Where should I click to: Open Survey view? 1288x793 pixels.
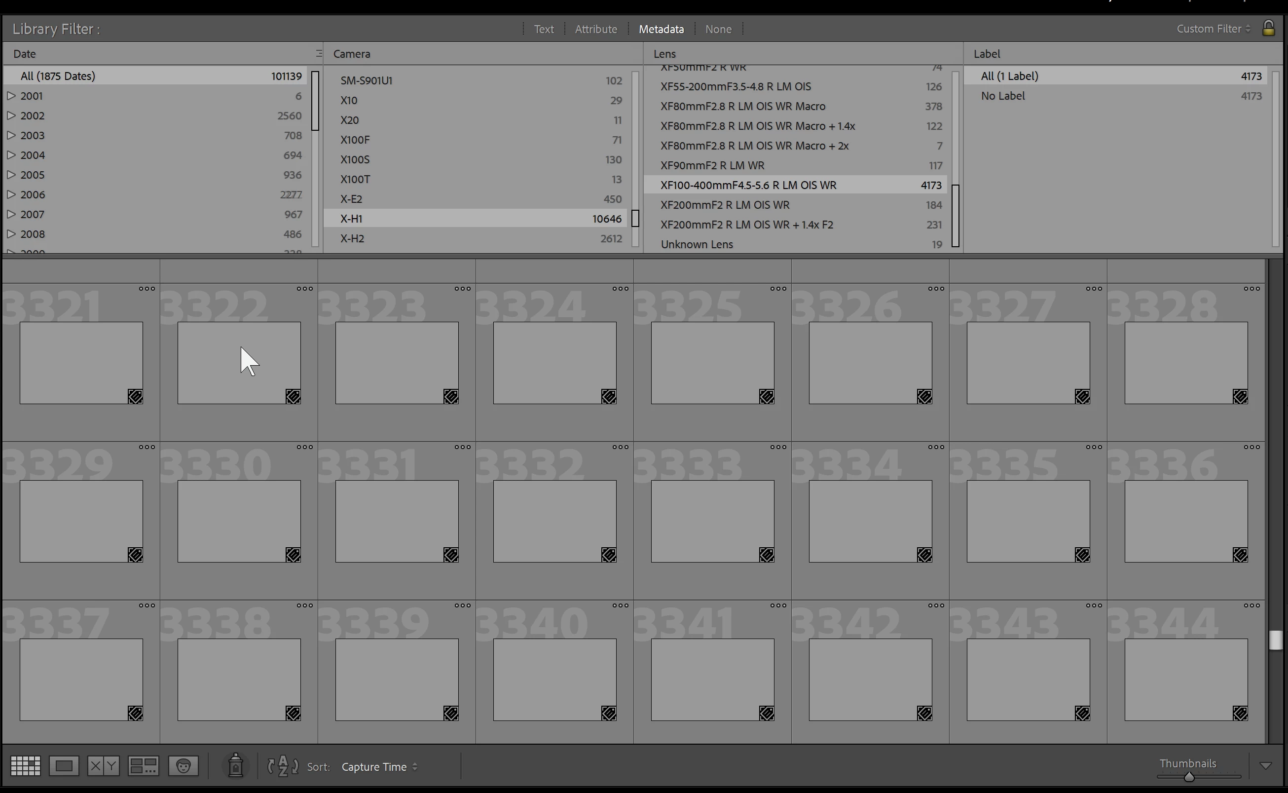pyautogui.click(x=143, y=766)
